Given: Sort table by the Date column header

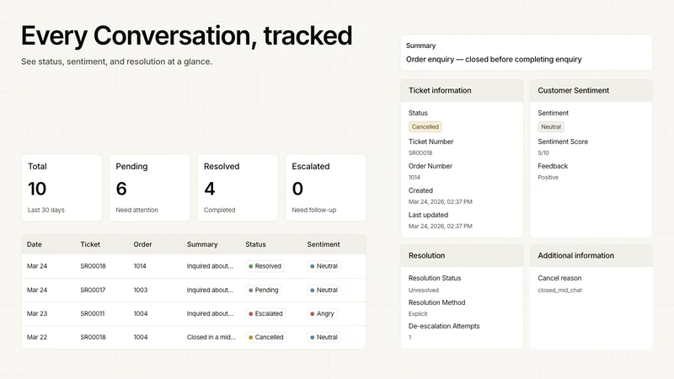Looking at the screenshot, I should pos(35,244).
